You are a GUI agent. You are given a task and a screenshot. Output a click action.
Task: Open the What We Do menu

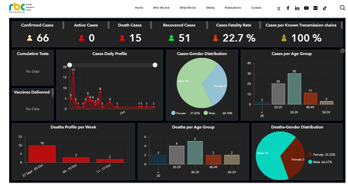[x=188, y=8]
